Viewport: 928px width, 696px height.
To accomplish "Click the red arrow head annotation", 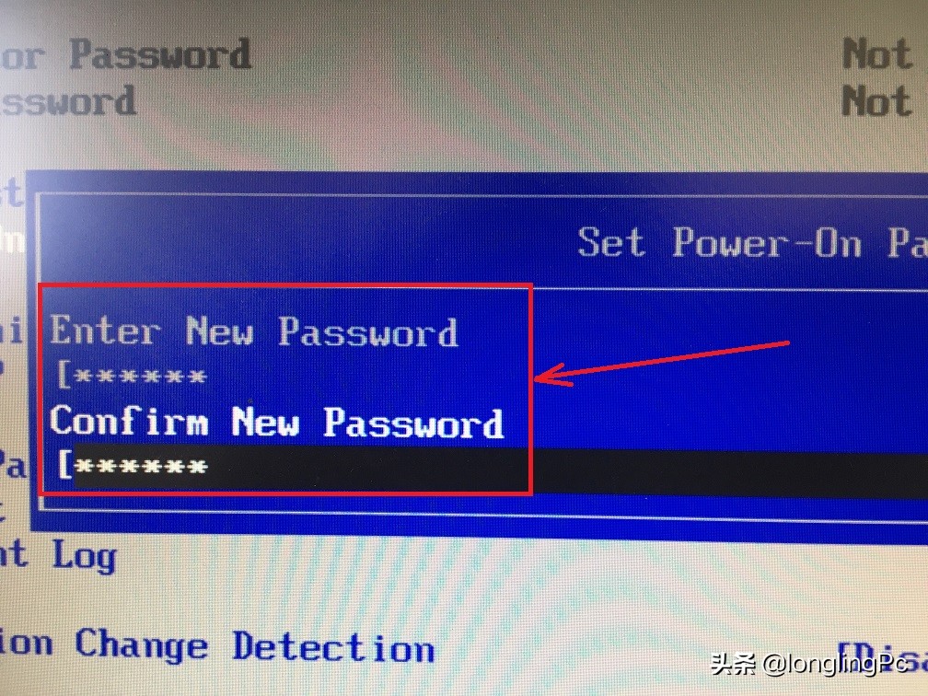I will click(x=552, y=377).
